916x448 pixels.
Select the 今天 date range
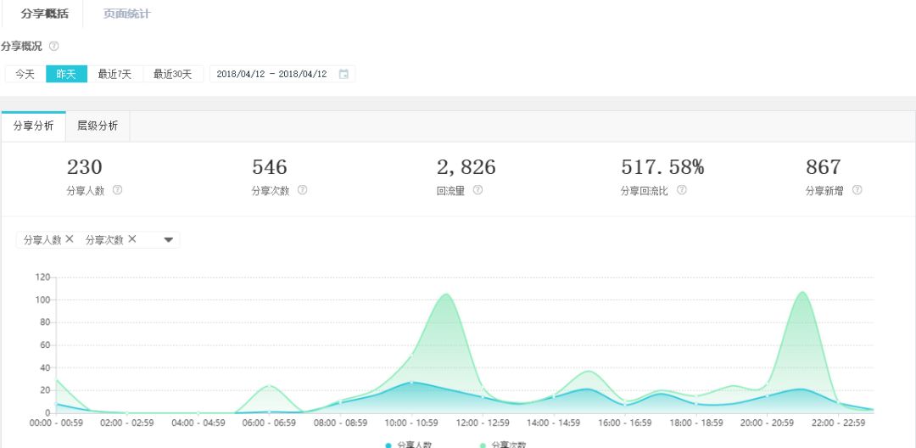click(x=25, y=74)
